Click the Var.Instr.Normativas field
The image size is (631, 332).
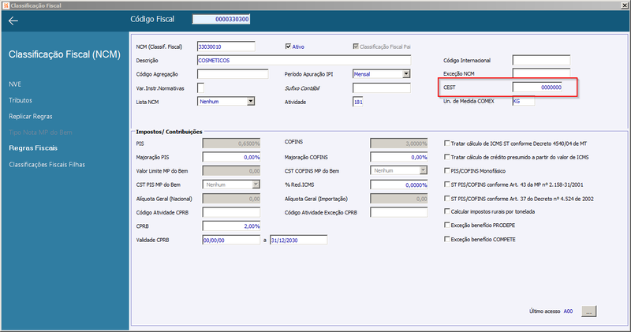coord(200,88)
